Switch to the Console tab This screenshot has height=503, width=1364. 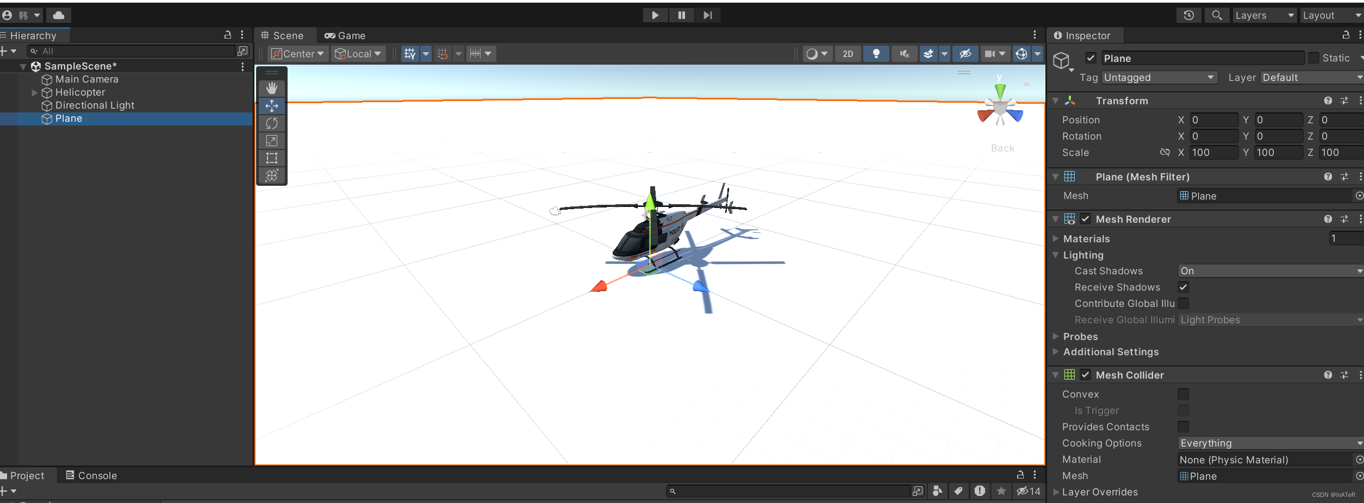91,475
